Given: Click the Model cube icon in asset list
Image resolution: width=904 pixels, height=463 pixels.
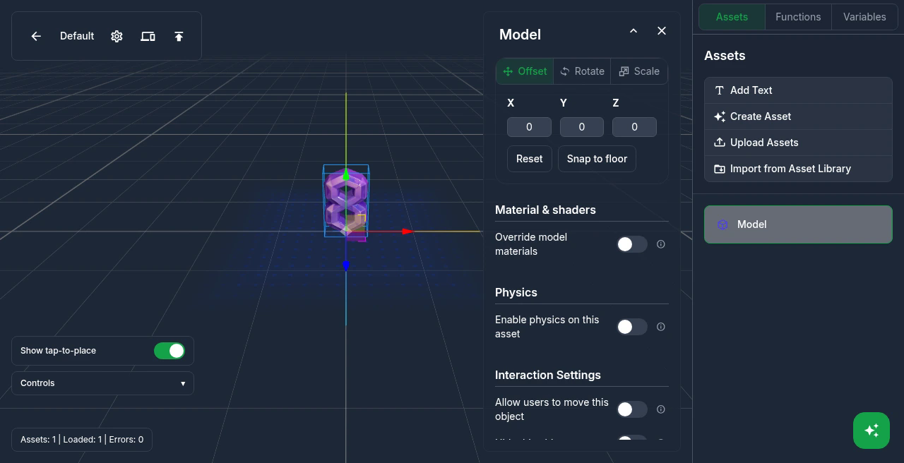Looking at the screenshot, I should tap(722, 224).
